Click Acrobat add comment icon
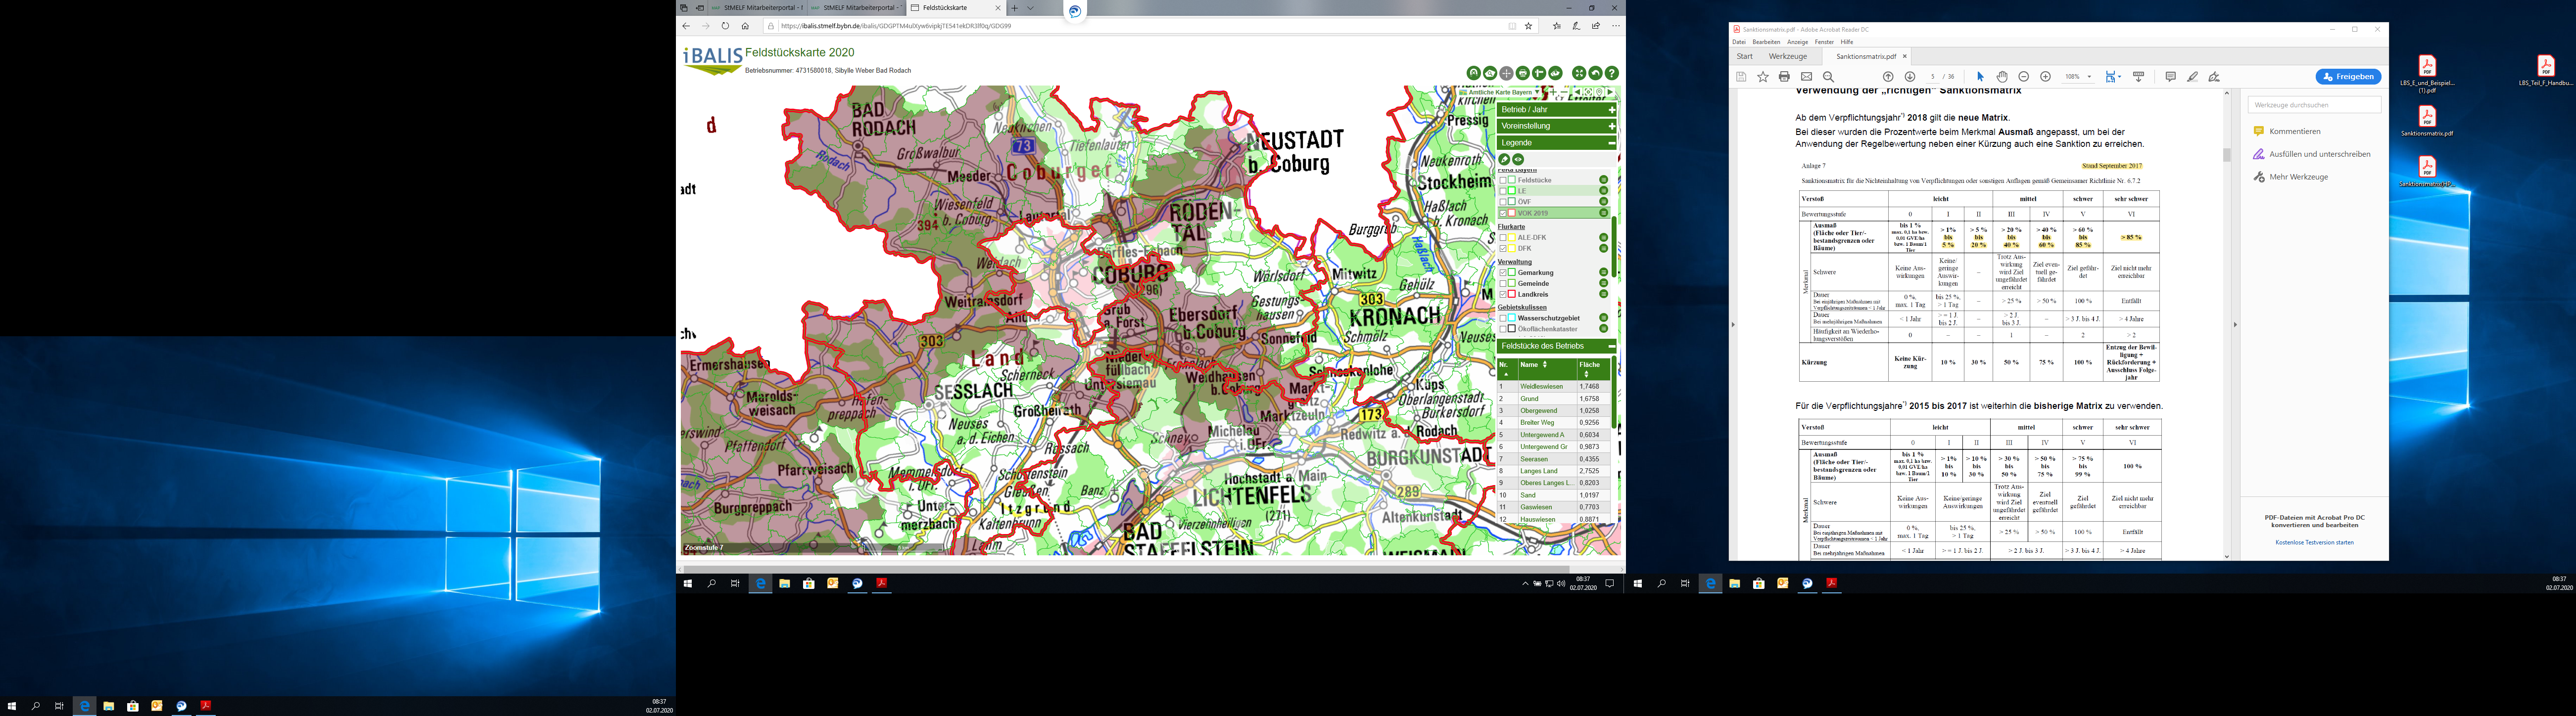 [x=2171, y=77]
